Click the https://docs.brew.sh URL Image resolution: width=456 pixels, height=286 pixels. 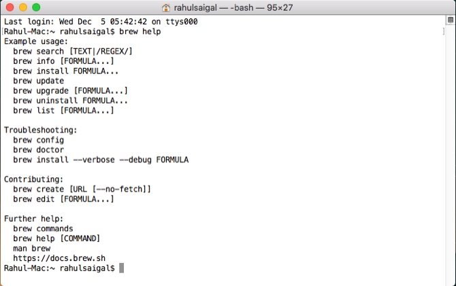[x=59, y=258]
